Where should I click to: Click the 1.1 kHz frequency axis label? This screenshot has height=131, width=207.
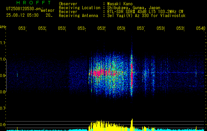(3, 43)
